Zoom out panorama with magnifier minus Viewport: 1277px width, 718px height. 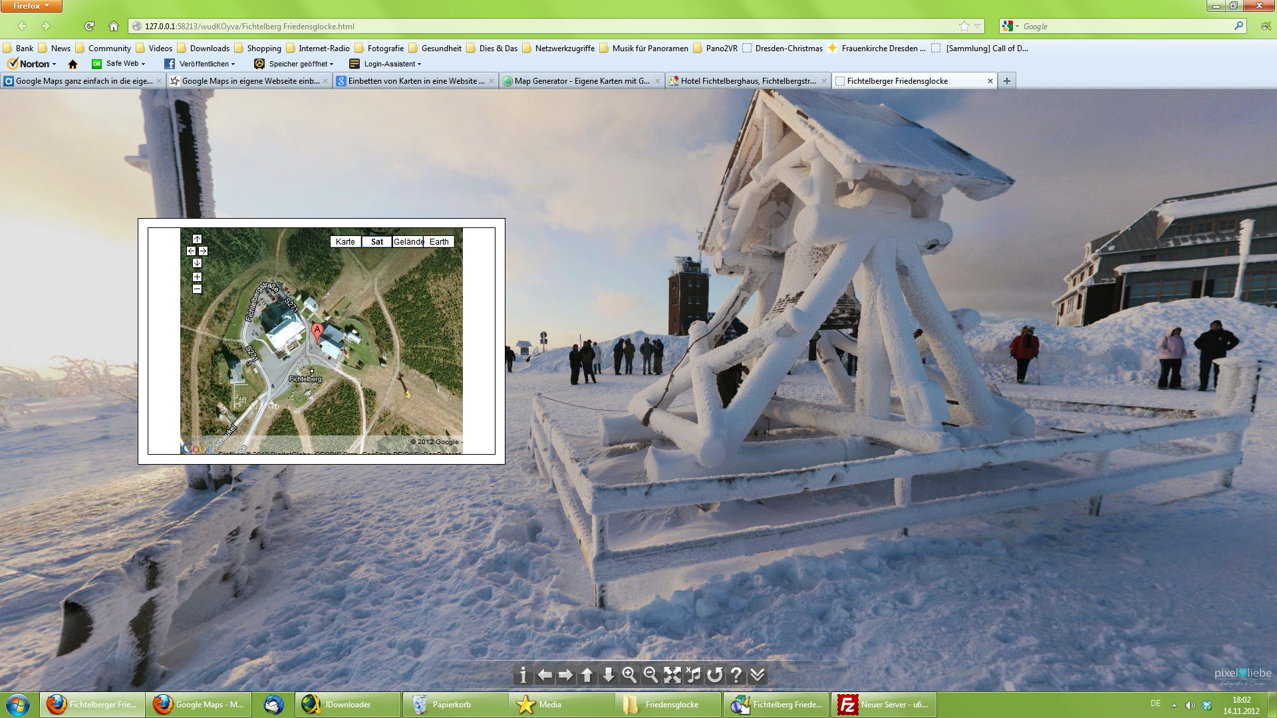650,675
